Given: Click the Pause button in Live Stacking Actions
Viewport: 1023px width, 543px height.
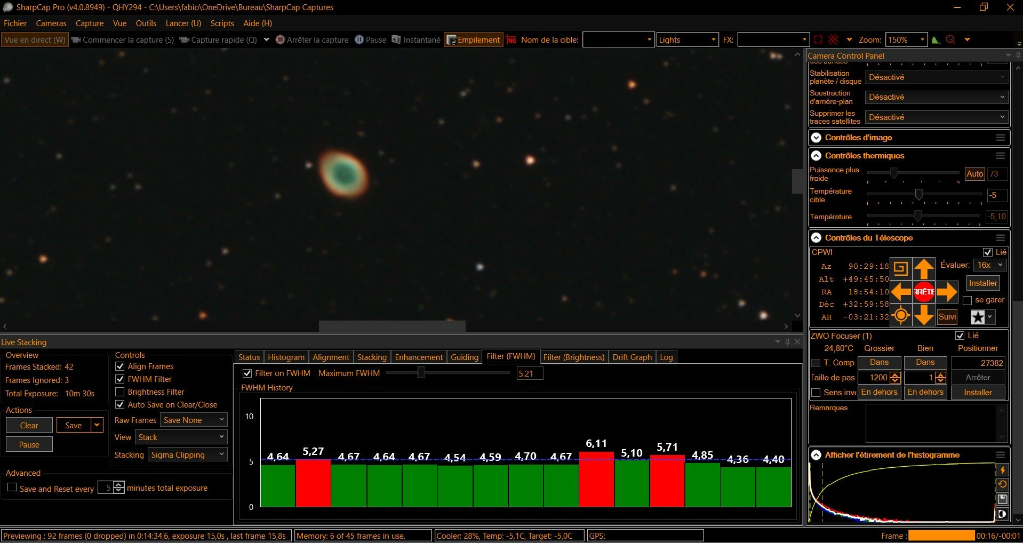Looking at the screenshot, I should coord(29,445).
